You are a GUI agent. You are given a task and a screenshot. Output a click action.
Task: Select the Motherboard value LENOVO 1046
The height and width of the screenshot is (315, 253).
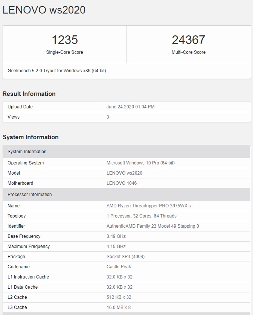coord(122,183)
